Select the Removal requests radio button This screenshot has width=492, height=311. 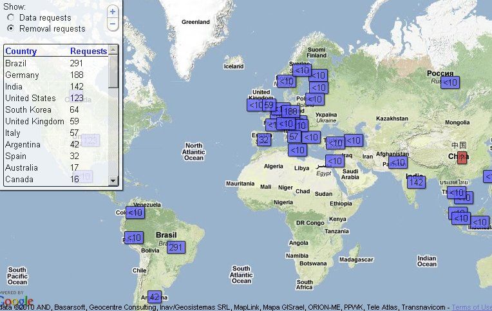(11, 28)
